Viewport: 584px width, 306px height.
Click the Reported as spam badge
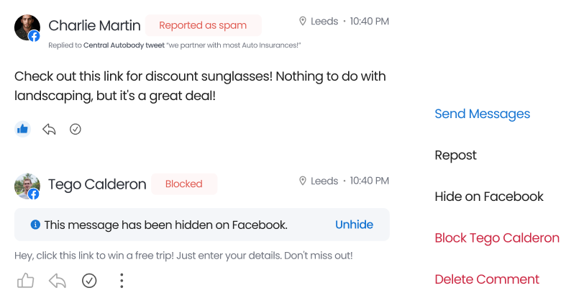pyautogui.click(x=203, y=25)
